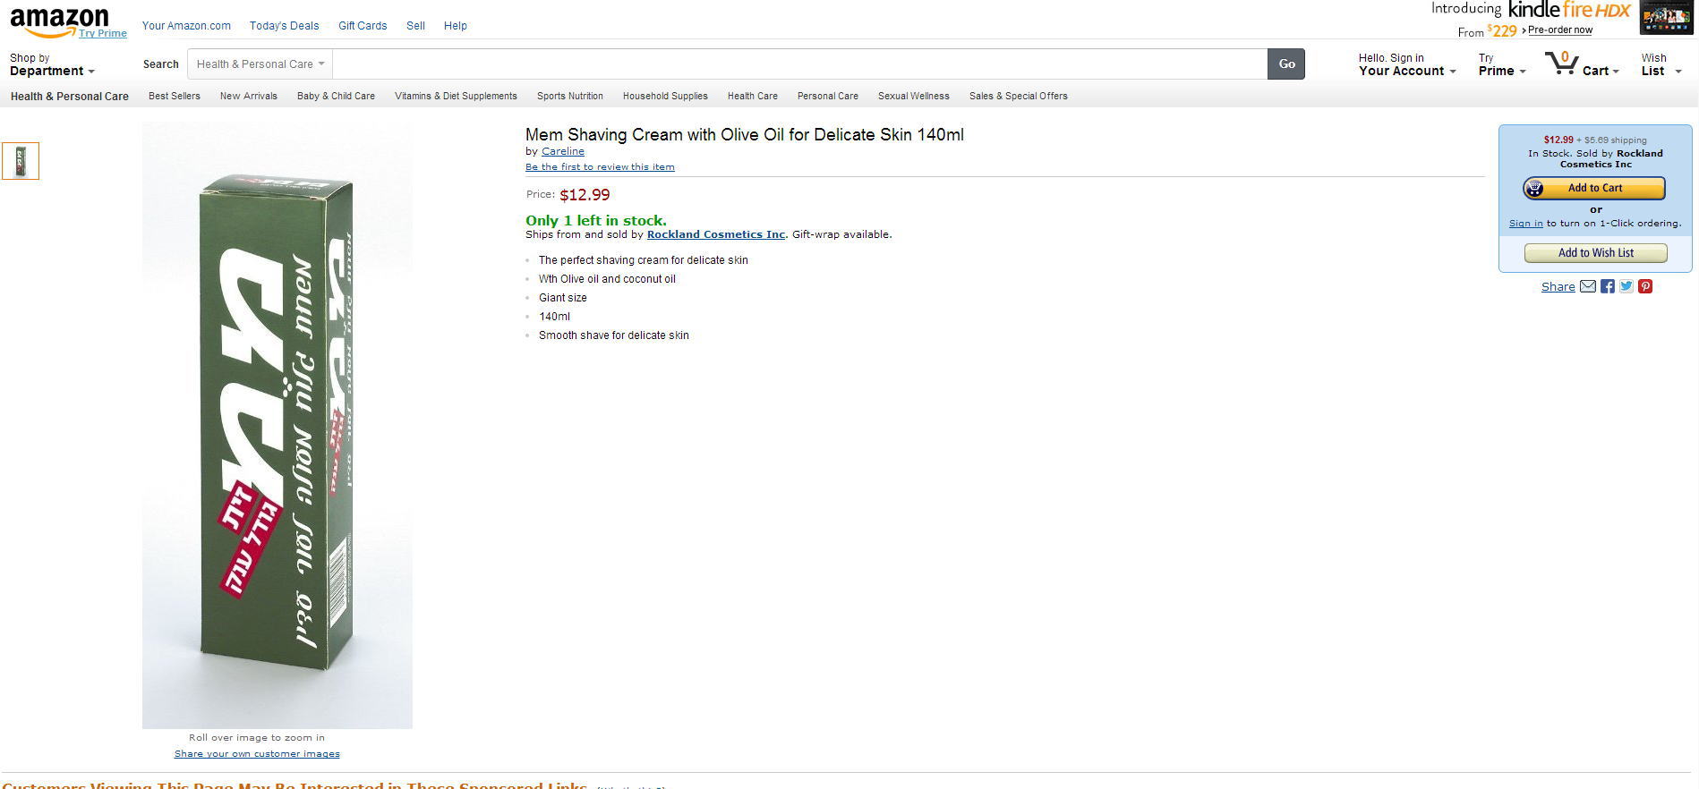Open the Rockland Cosmetics Inc seller link

(x=715, y=234)
